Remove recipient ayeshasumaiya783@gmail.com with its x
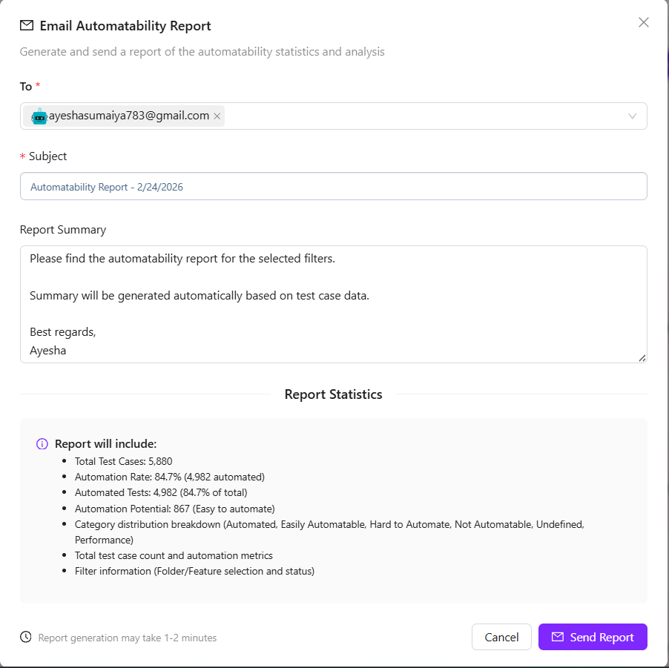This screenshot has width=669, height=668. (x=217, y=116)
